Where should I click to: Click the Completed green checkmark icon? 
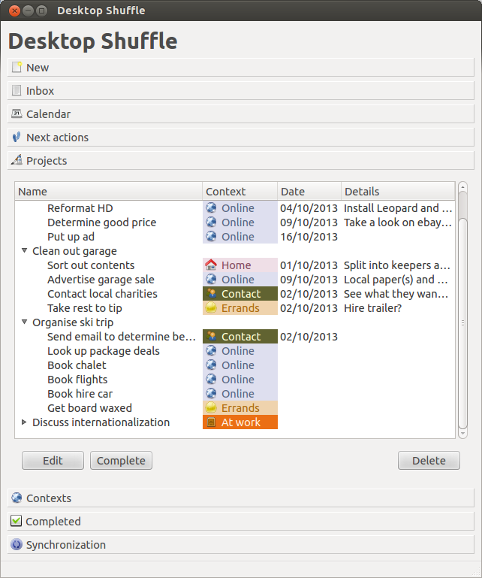[x=17, y=522]
